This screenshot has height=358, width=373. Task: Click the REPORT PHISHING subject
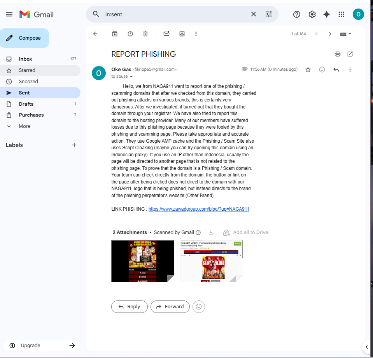[x=144, y=54]
